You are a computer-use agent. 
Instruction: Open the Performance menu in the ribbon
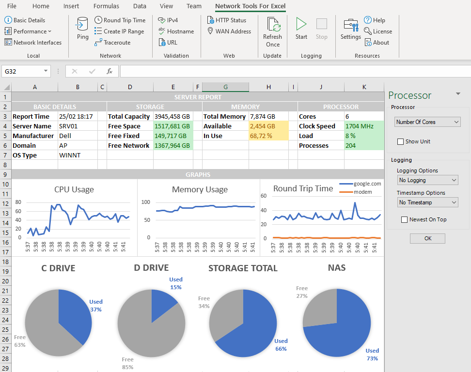pyautogui.click(x=28, y=31)
